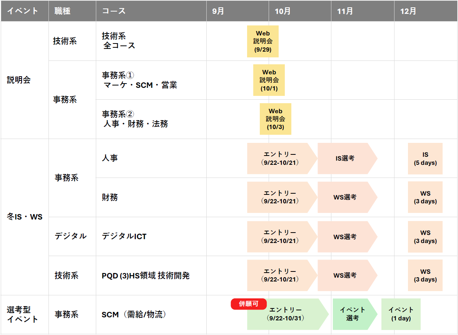The height and width of the screenshot is (335, 458).
Task: Click the 10月 column header
Action: tap(283, 11)
